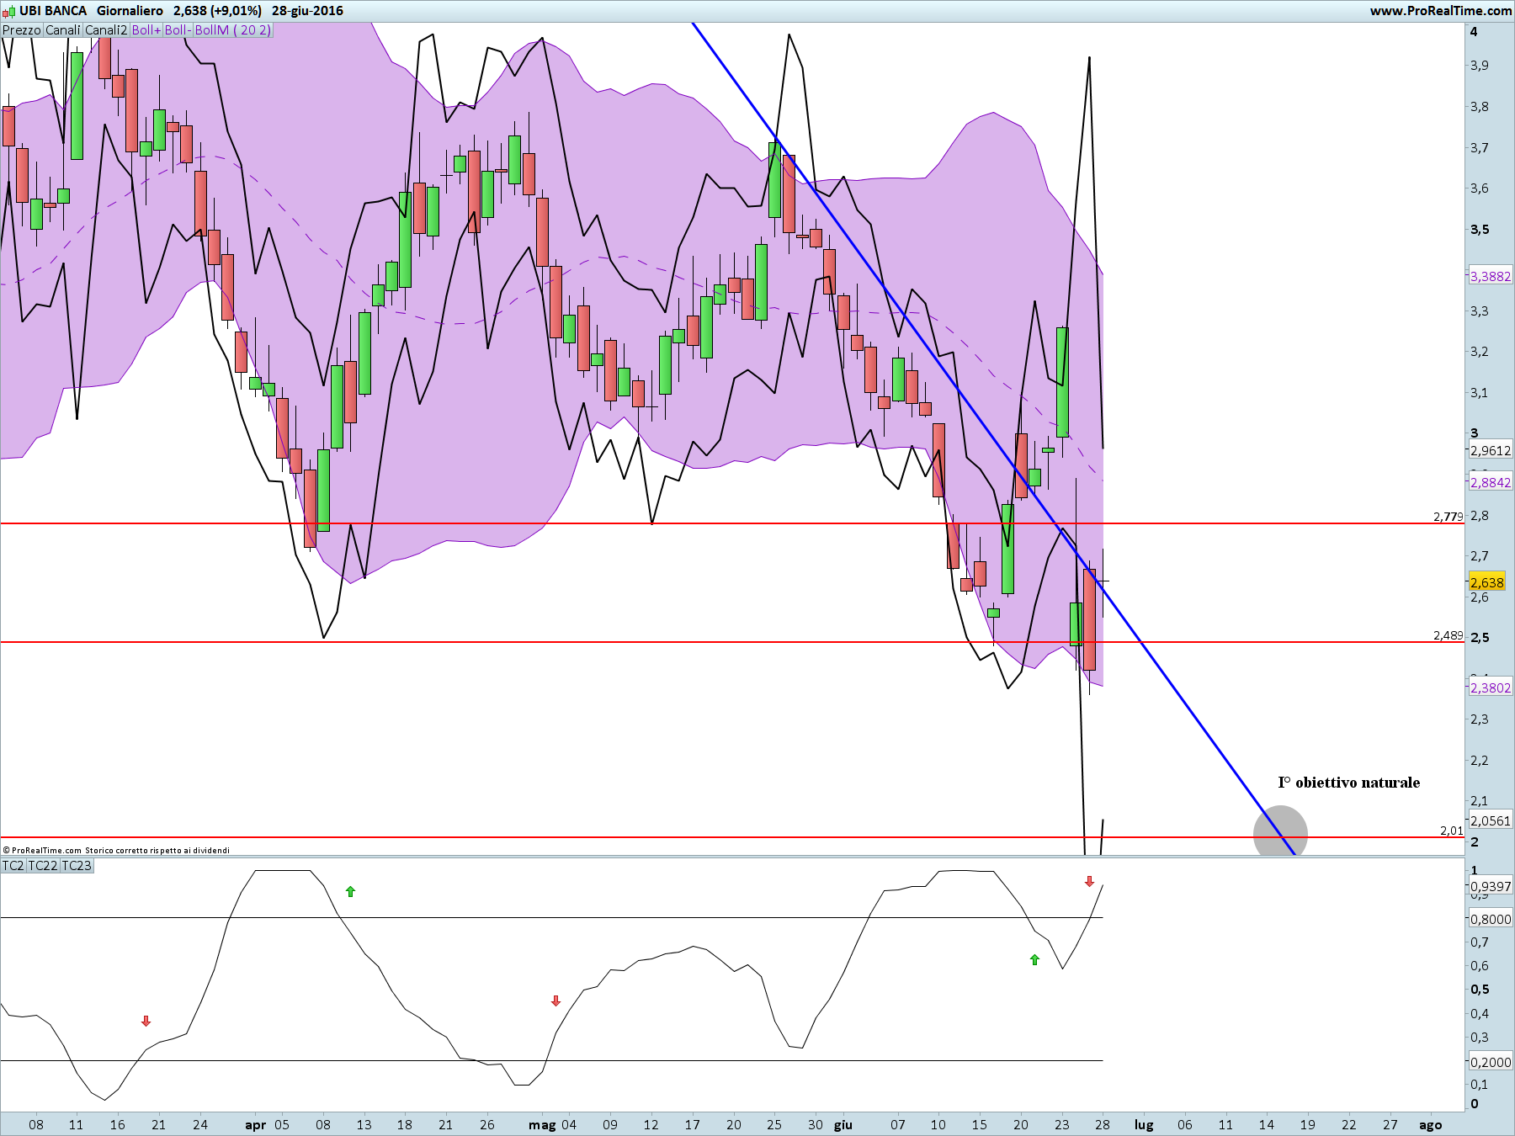Click the Giornaliero timeframe label
This screenshot has height=1136, width=1515.
coord(130,11)
